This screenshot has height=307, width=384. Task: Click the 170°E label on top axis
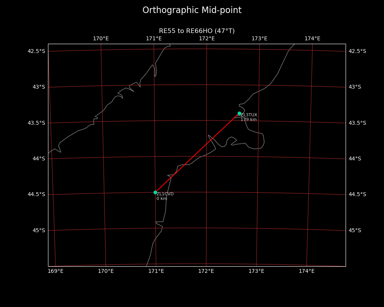click(101, 39)
